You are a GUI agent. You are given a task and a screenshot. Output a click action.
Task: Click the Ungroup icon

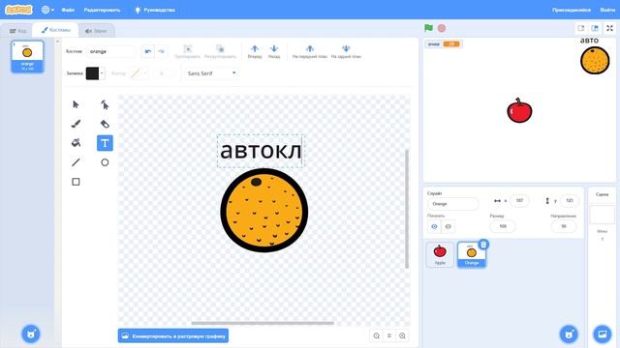[220, 51]
